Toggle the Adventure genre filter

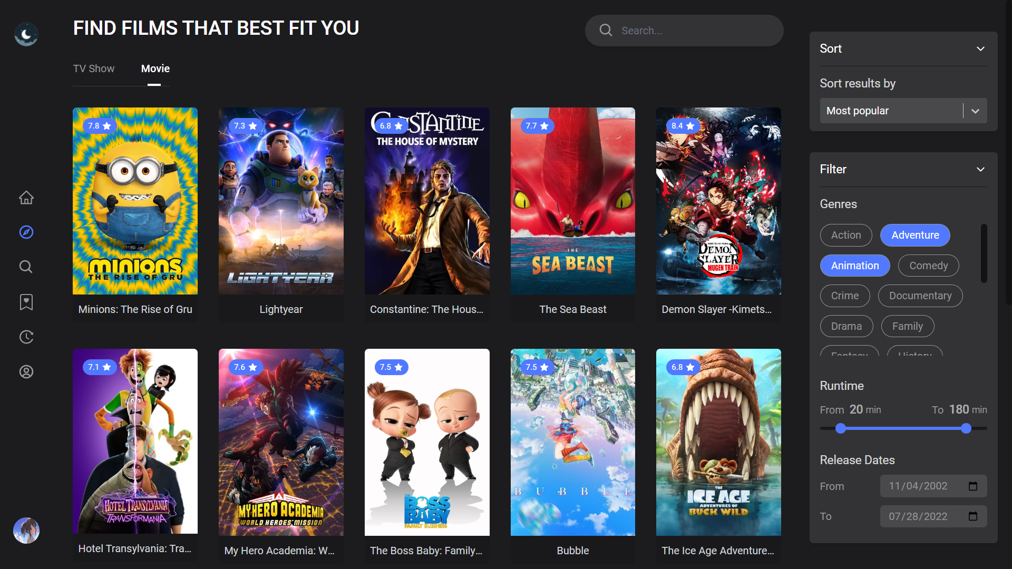915,236
